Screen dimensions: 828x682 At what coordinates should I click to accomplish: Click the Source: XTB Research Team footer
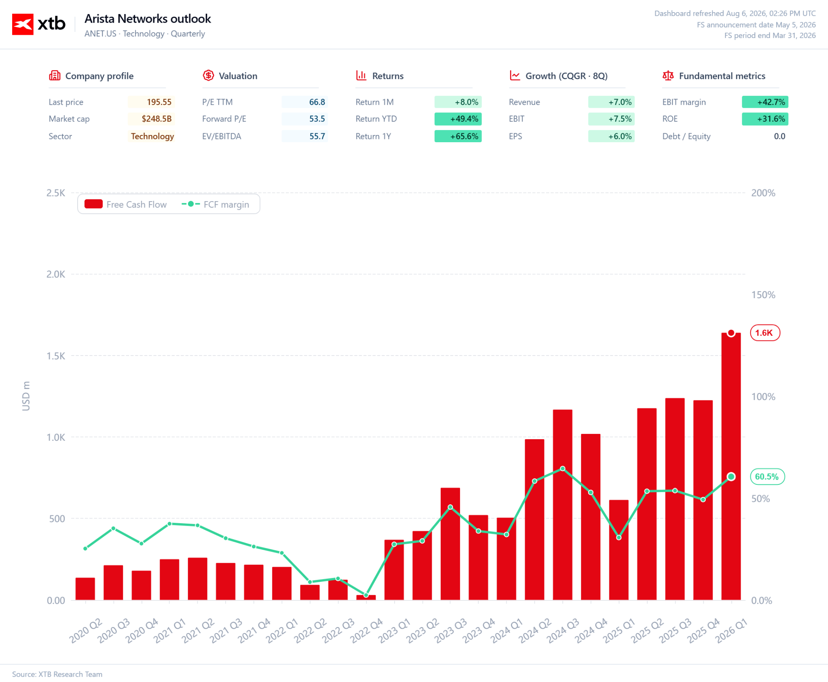57,674
